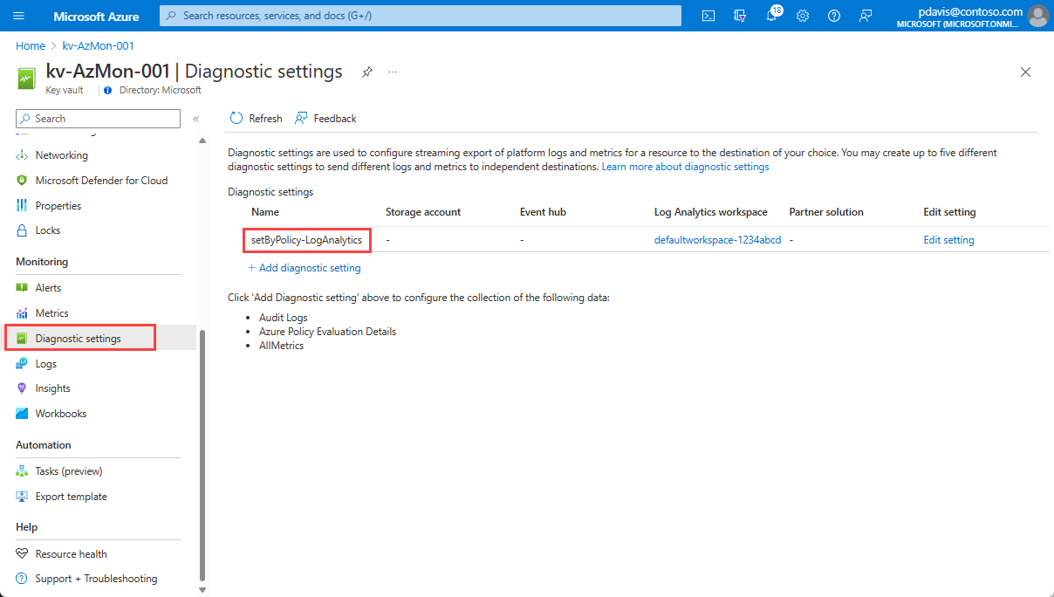Click the Refresh toolbar button
This screenshot has width=1054, height=597.
[257, 118]
